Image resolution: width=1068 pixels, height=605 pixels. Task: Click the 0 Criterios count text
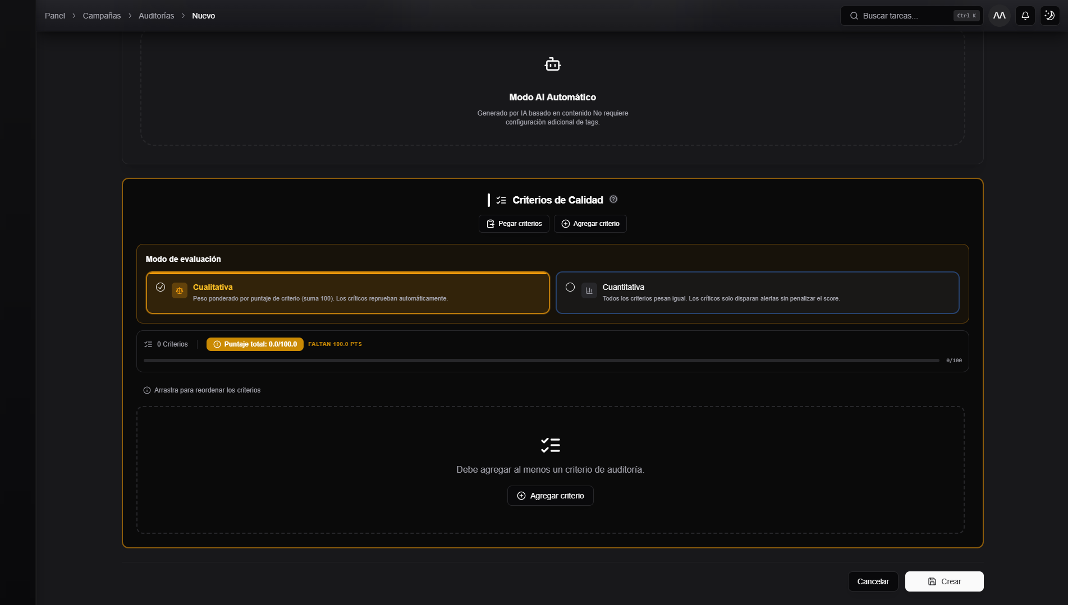pos(172,344)
